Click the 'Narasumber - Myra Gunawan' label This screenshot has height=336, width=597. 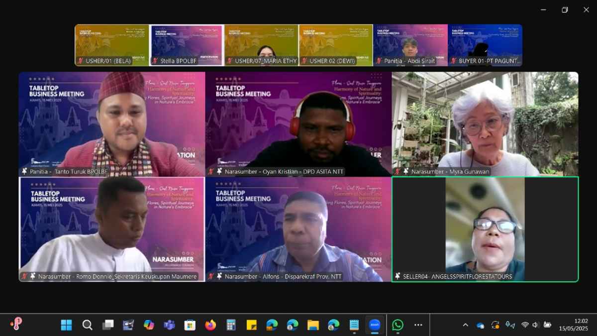pos(450,172)
